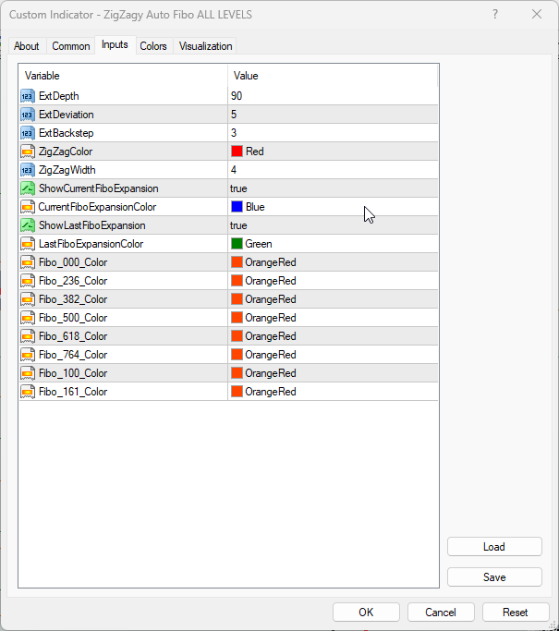Click the ShowLastFiboExpansion boolean type icon
Image resolution: width=559 pixels, height=631 pixels.
coord(27,225)
